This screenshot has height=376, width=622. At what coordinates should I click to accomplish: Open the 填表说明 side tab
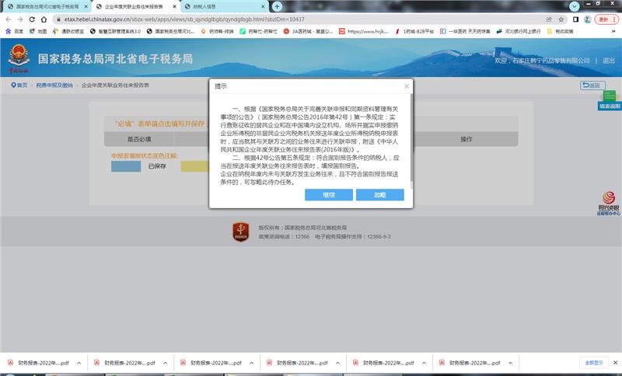(x=610, y=106)
